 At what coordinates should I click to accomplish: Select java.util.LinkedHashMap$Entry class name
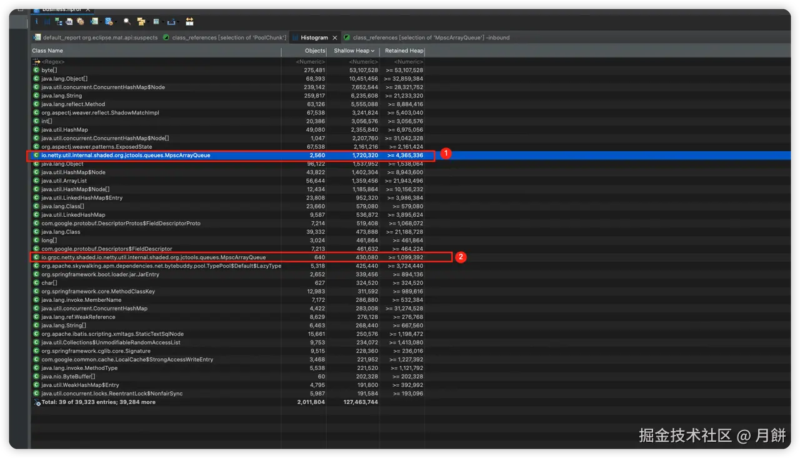point(82,198)
